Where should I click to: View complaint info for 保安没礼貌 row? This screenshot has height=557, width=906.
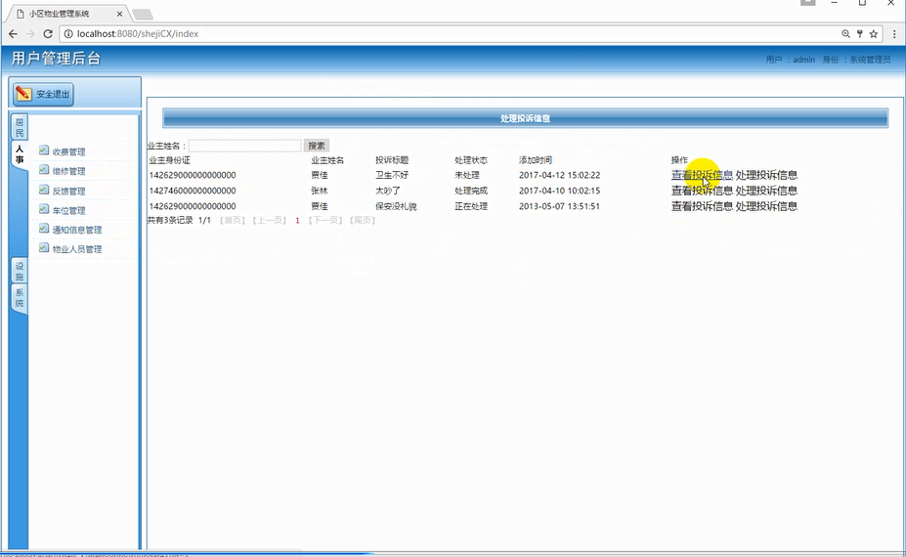tap(702, 206)
